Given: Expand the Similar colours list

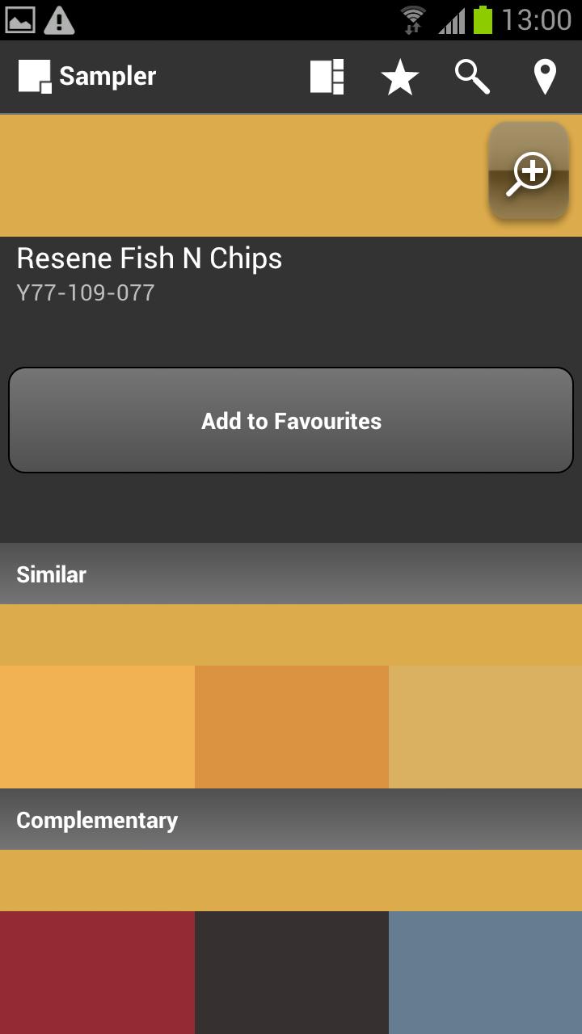Looking at the screenshot, I should pos(291,634).
